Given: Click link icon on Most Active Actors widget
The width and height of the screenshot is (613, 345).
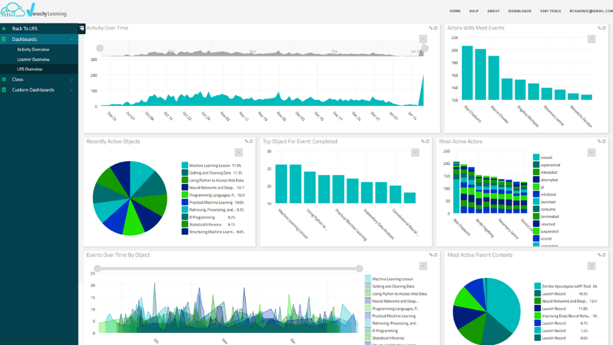Looking at the screenshot, I should (x=600, y=142).
